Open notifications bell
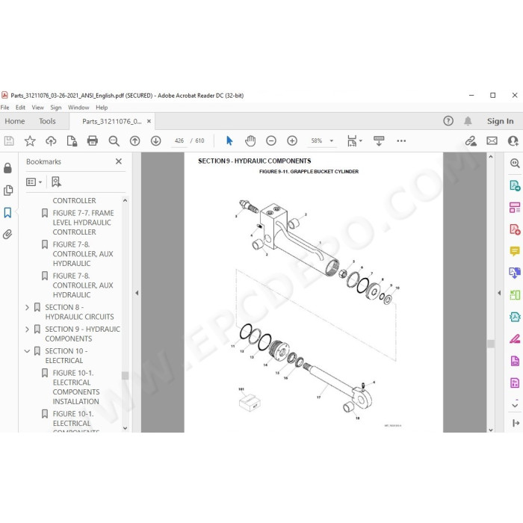 [x=468, y=121]
